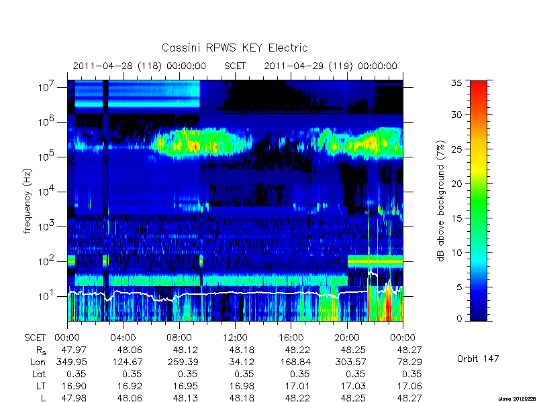537x402 pixels.
Task: Click the L row value 48.27
Action: click(409, 398)
